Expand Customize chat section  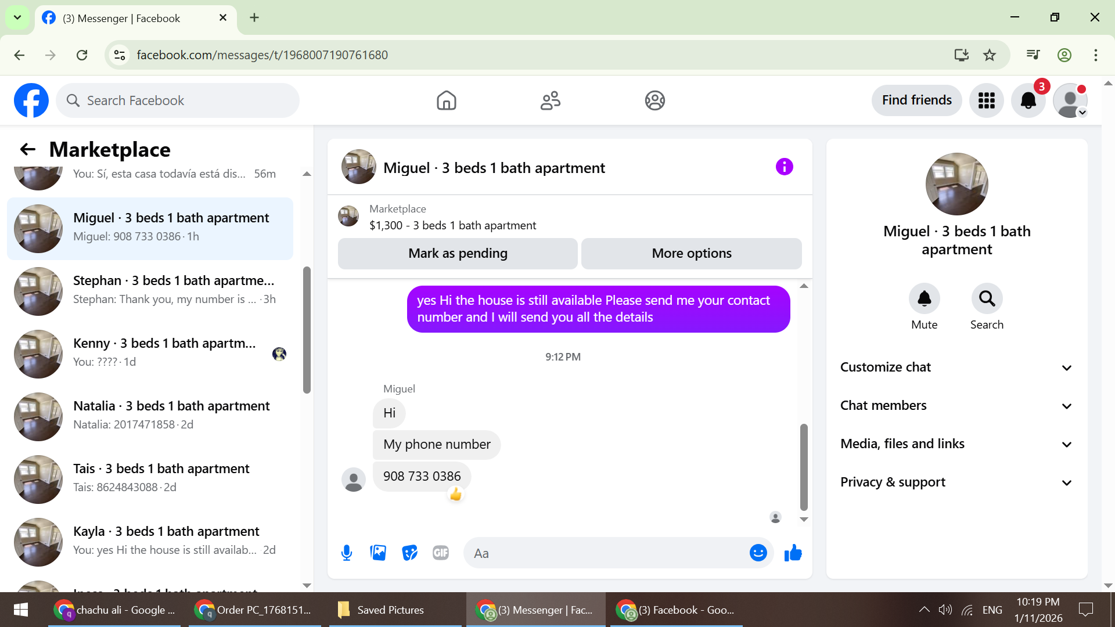956,367
